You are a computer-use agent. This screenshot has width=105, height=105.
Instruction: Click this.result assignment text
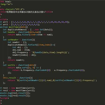click(x=9, y=78)
